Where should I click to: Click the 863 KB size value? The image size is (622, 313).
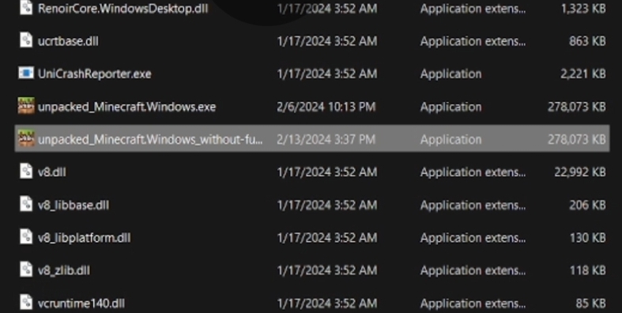point(587,41)
